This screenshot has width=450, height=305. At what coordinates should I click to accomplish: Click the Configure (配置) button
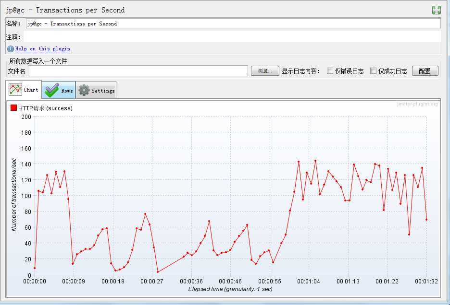(x=425, y=71)
